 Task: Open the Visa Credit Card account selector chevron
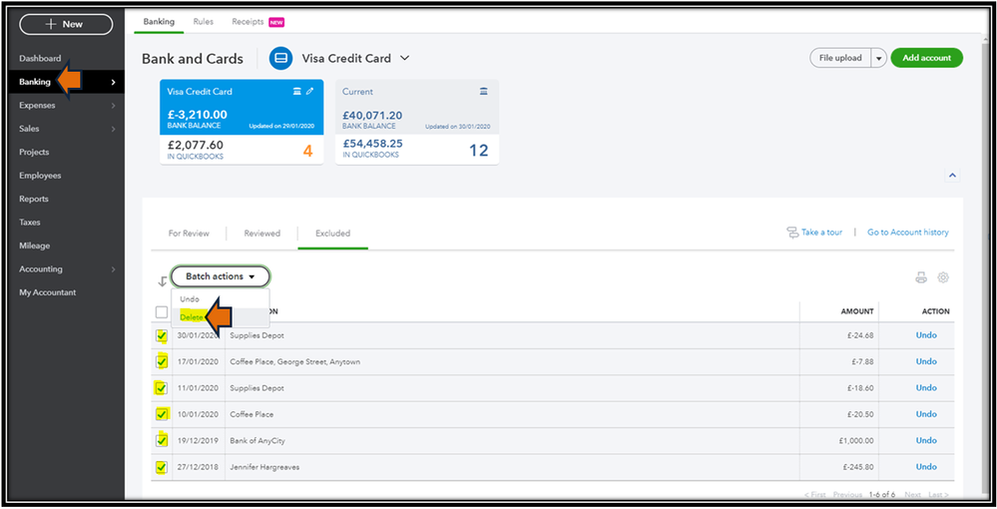pyautogui.click(x=404, y=58)
